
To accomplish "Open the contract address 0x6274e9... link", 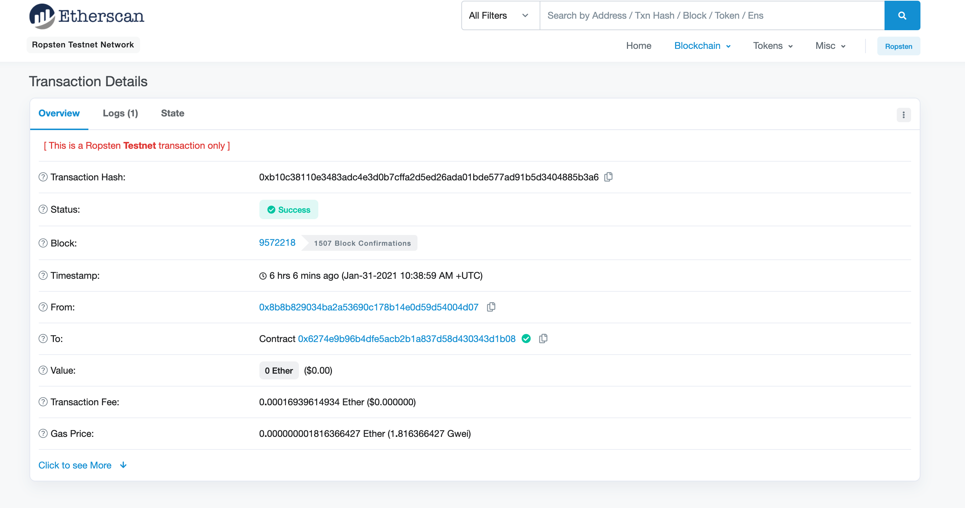I will point(406,339).
